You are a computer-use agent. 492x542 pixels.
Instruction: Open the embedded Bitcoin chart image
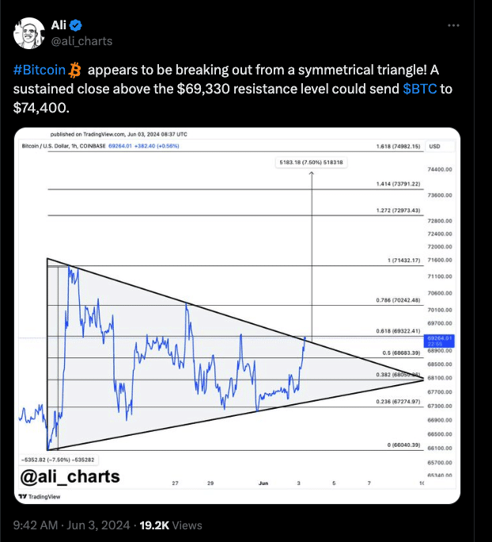click(x=237, y=315)
